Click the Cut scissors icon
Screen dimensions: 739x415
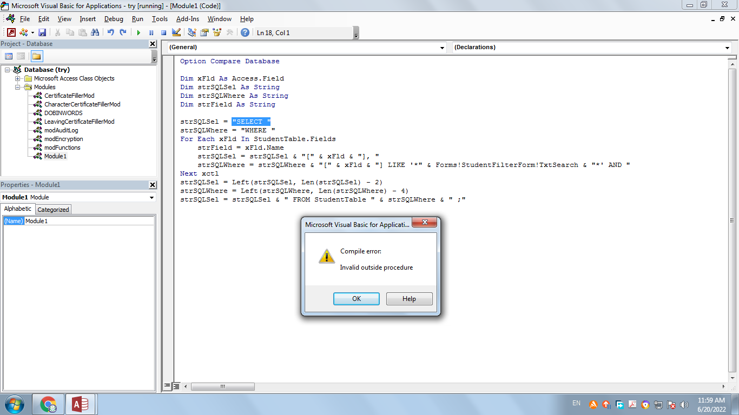tap(57, 32)
